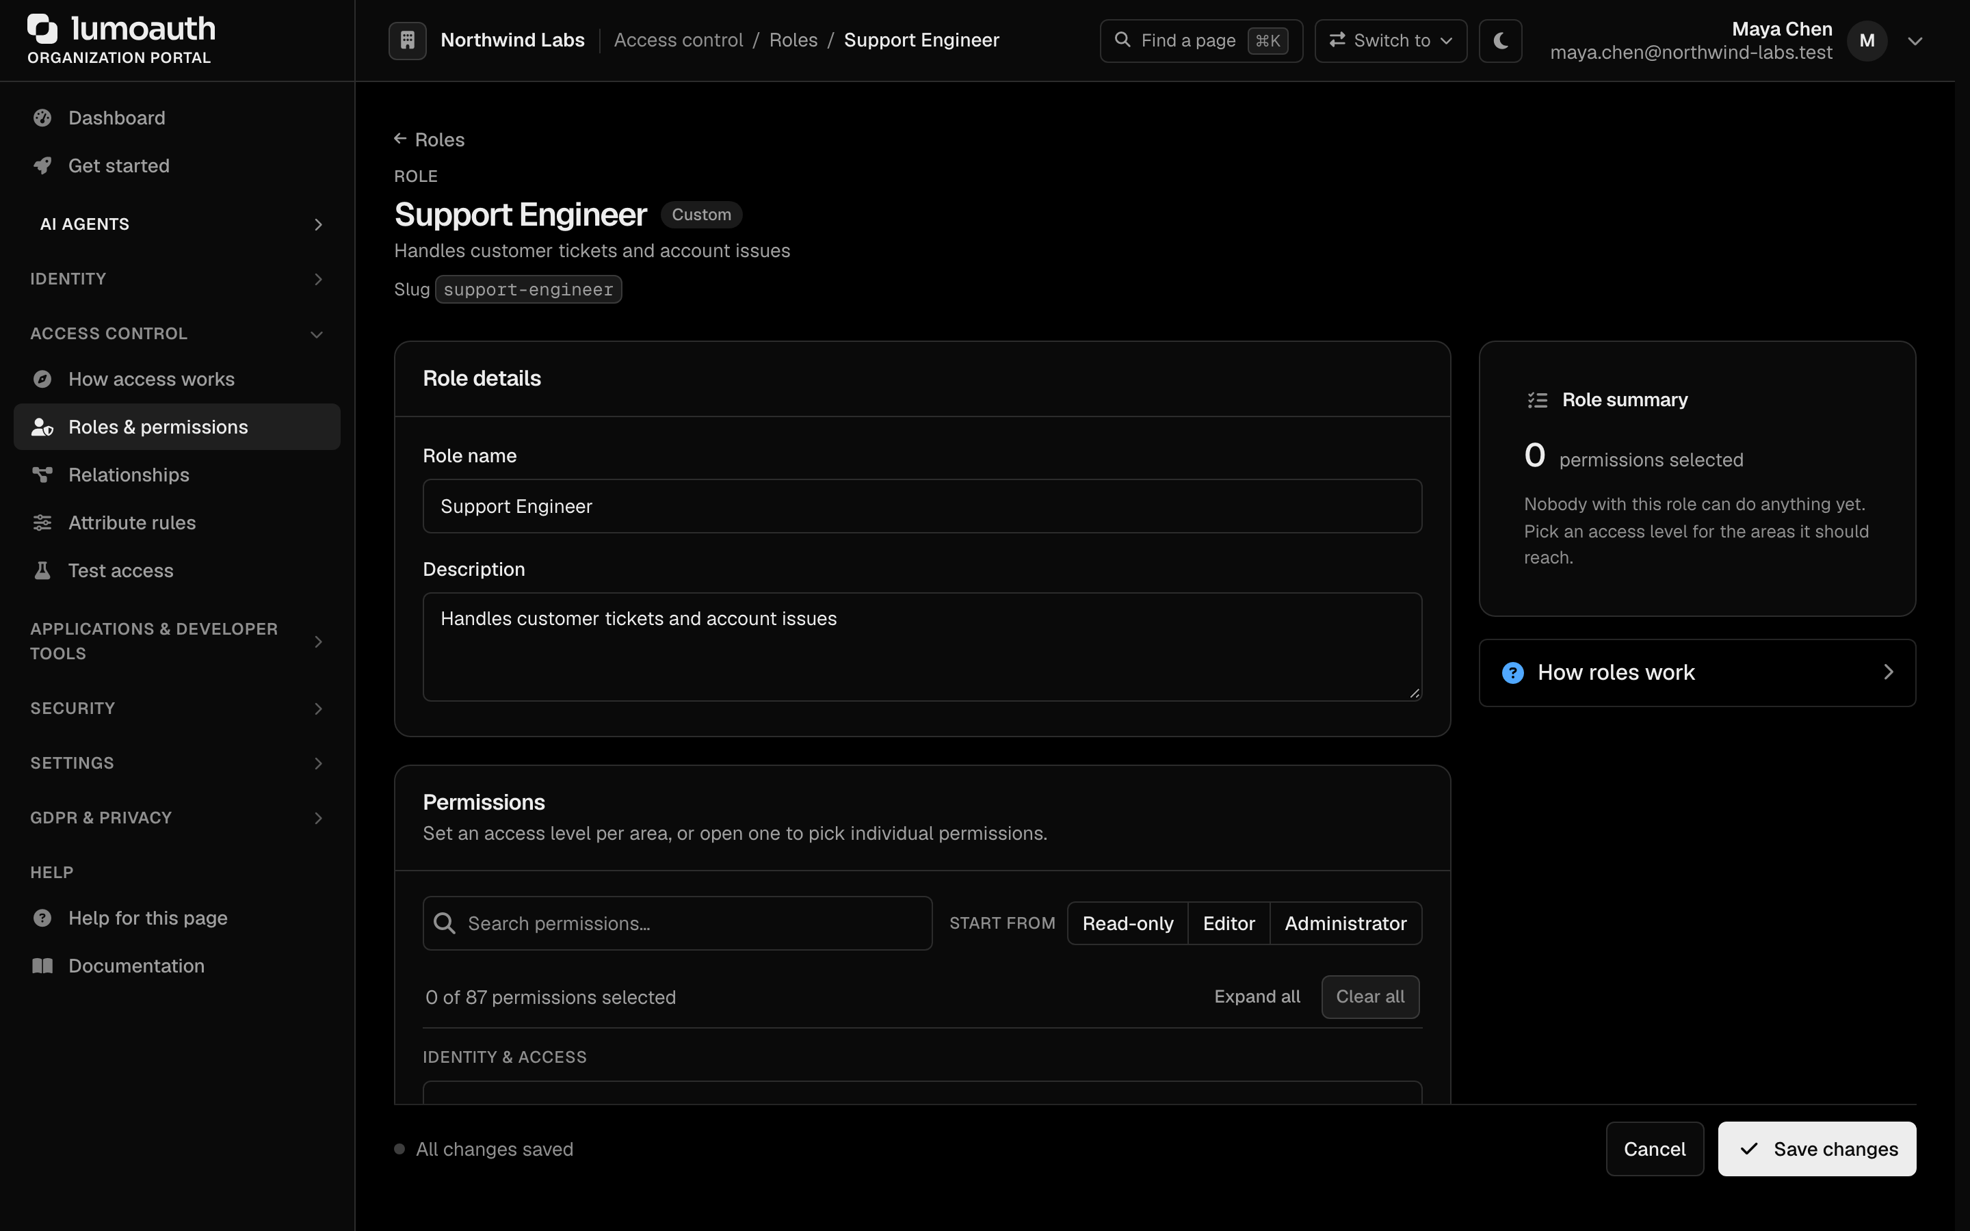Click Expand all permissions

tap(1257, 996)
